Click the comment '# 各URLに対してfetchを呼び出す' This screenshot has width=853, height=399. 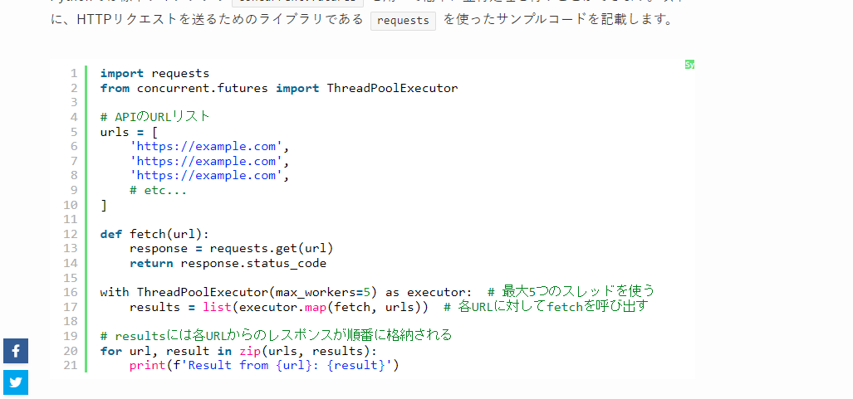pyautogui.click(x=547, y=307)
